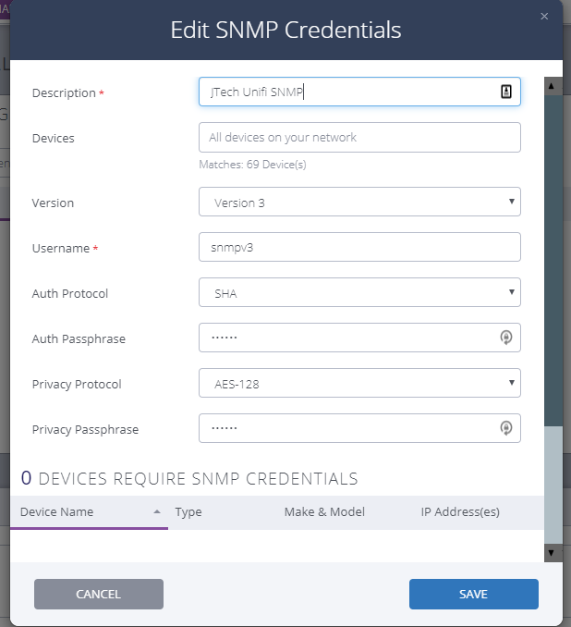Focus the Devices input field
Screen dimensions: 571x627
coord(359,137)
